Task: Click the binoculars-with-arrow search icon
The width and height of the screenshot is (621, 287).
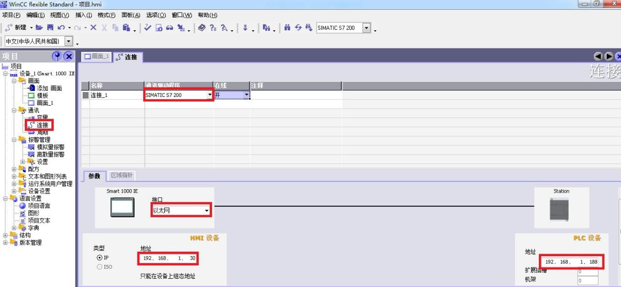Action: click(309, 28)
